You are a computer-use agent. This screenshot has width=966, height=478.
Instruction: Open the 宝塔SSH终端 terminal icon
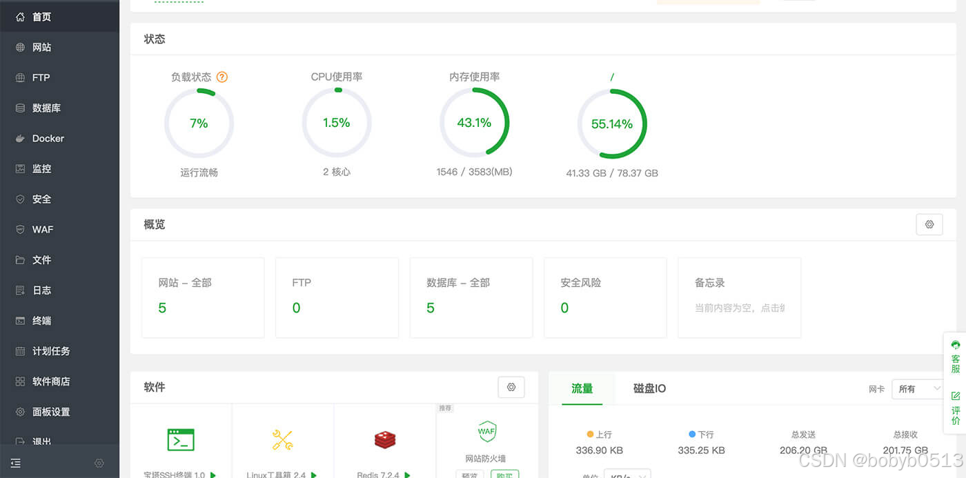click(181, 439)
